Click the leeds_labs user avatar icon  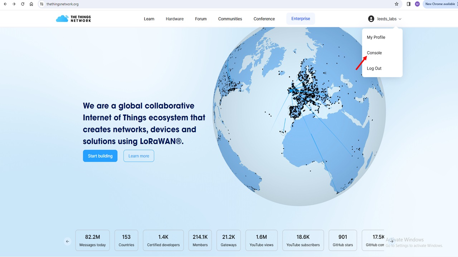click(x=371, y=19)
